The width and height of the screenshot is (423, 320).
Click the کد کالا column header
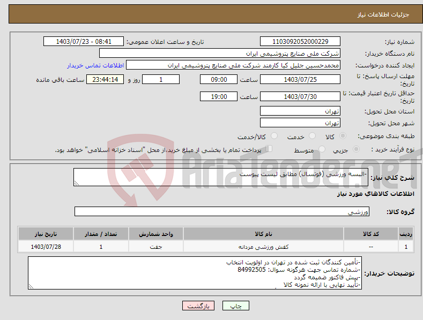tap(371, 234)
